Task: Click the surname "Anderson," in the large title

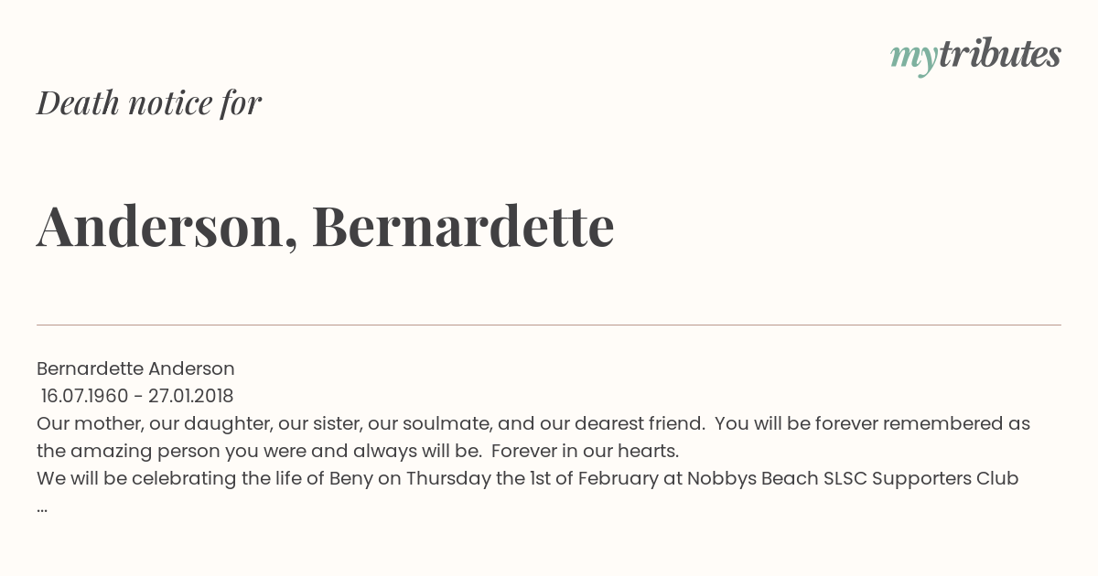Action: (167, 226)
